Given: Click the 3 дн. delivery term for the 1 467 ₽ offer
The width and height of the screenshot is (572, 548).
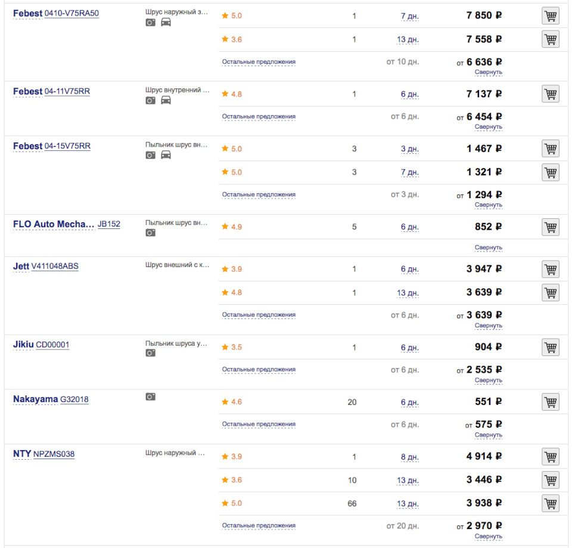Looking at the screenshot, I should [409, 149].
